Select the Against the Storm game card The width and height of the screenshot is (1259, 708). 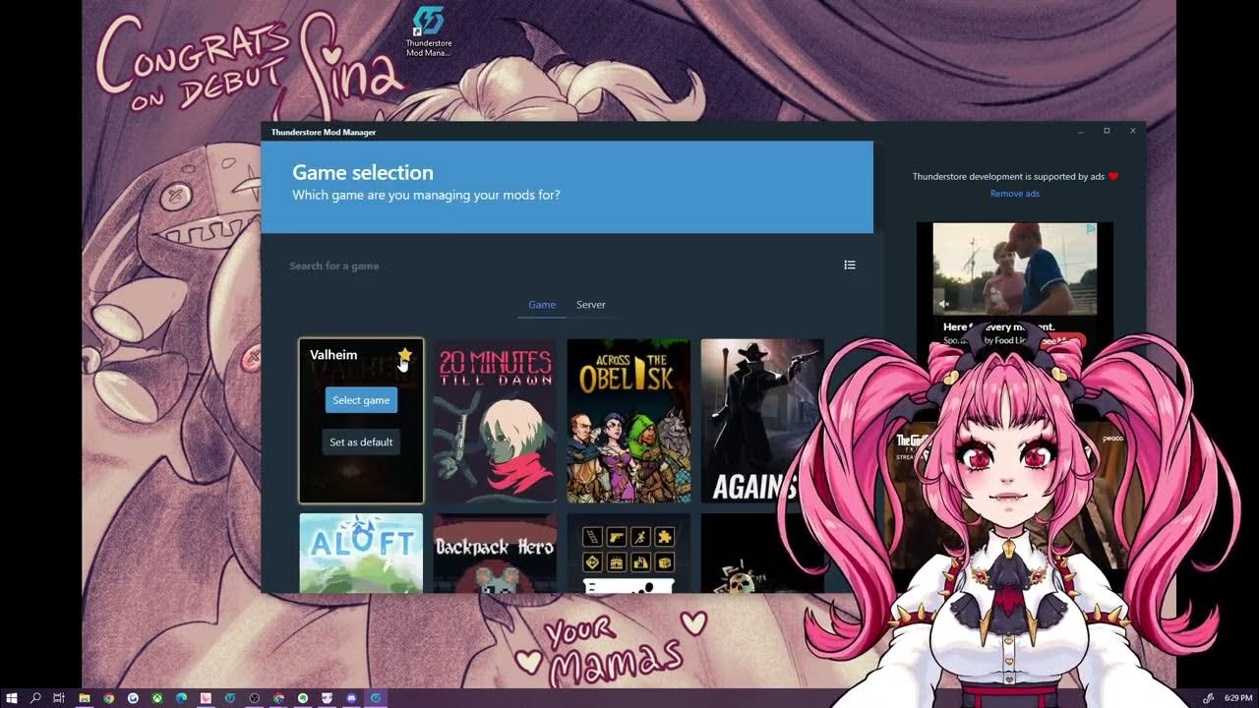762,421
